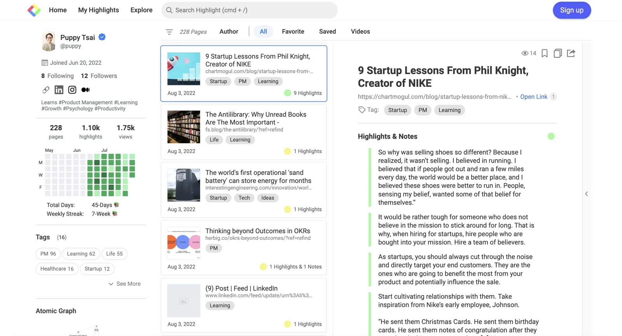Copy highlights with the copy icon
This screenshot has height=336, width=622.
[557, 53]
